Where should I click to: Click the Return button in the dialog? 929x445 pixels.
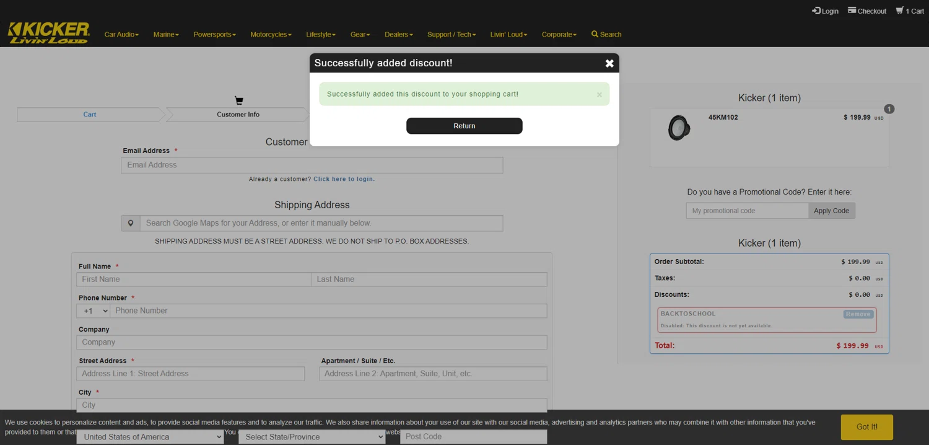(x=464, y=126)
